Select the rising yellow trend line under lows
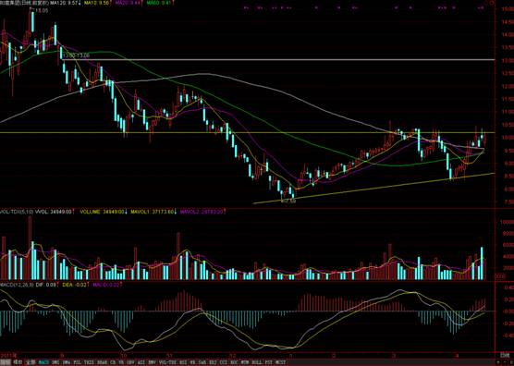 [x=373, y=189]
